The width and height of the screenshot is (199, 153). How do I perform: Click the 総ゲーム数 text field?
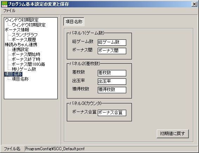click(112, 43)
